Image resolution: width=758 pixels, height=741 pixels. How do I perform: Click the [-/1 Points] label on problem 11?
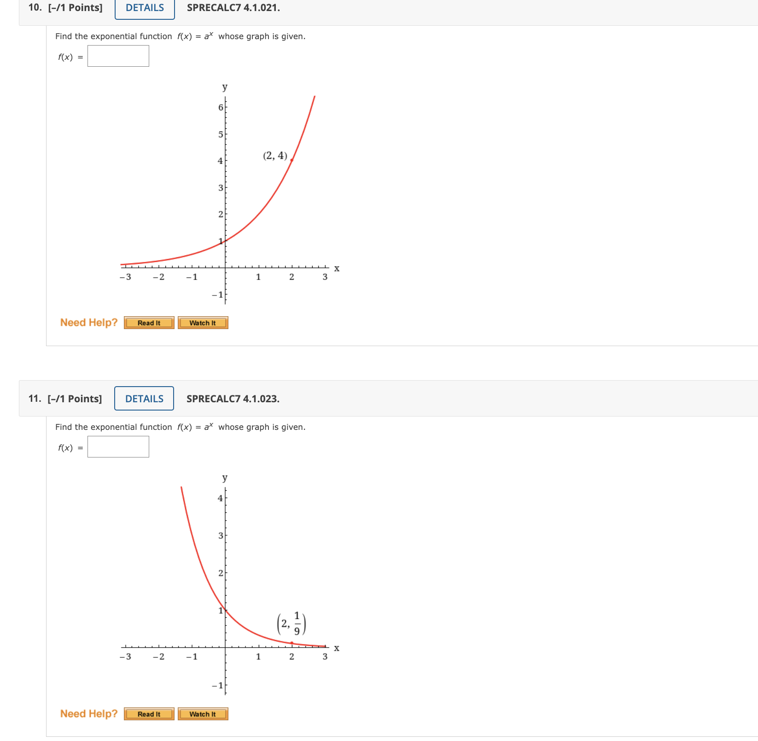[x=74, y=399]
